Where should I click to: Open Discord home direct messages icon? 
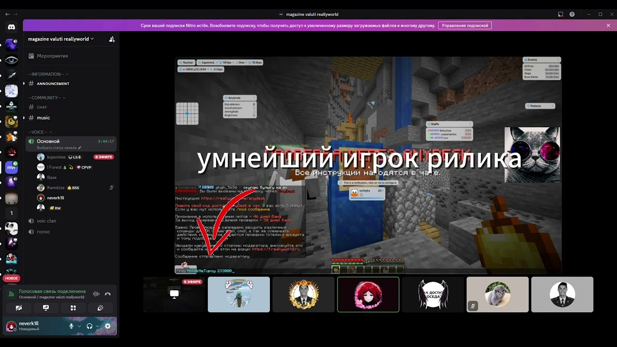point(11,27)
